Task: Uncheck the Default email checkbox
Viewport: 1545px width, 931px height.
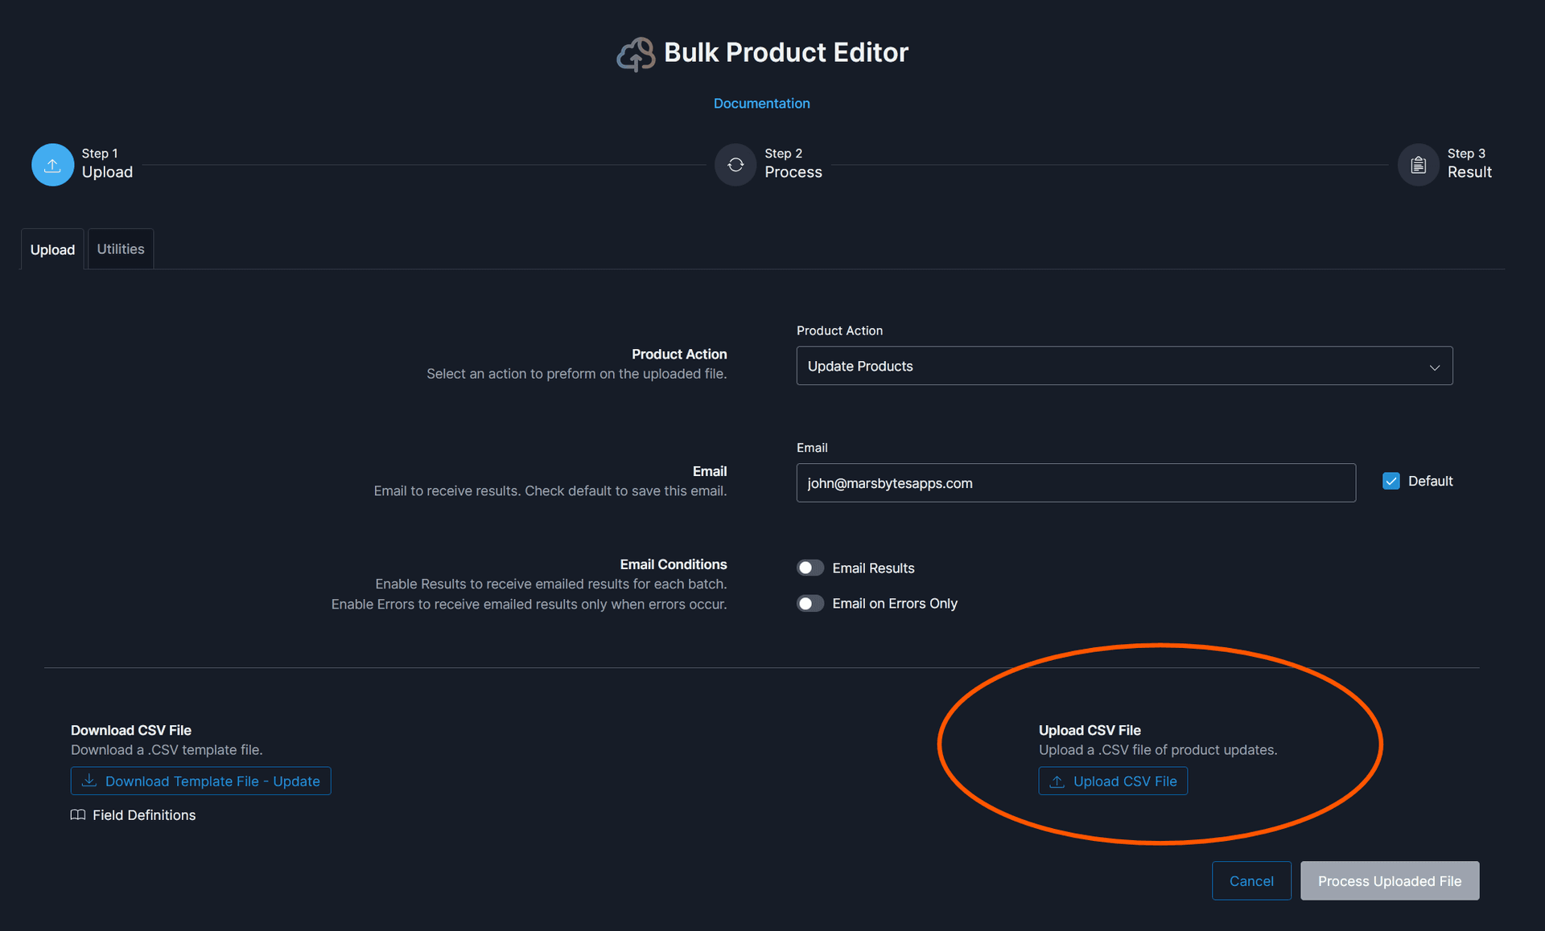Action: point(1391,482)
